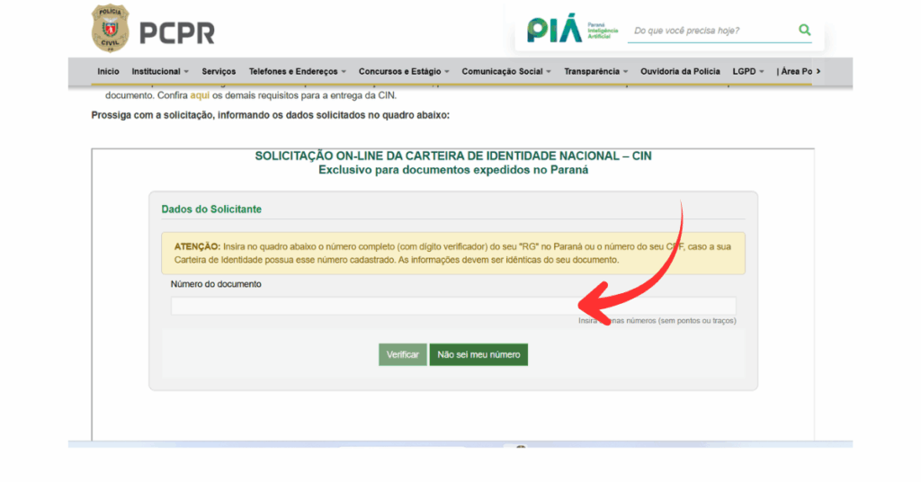Open the Transparência dropdown menu
Screen dimensions: 921x482
596,71
